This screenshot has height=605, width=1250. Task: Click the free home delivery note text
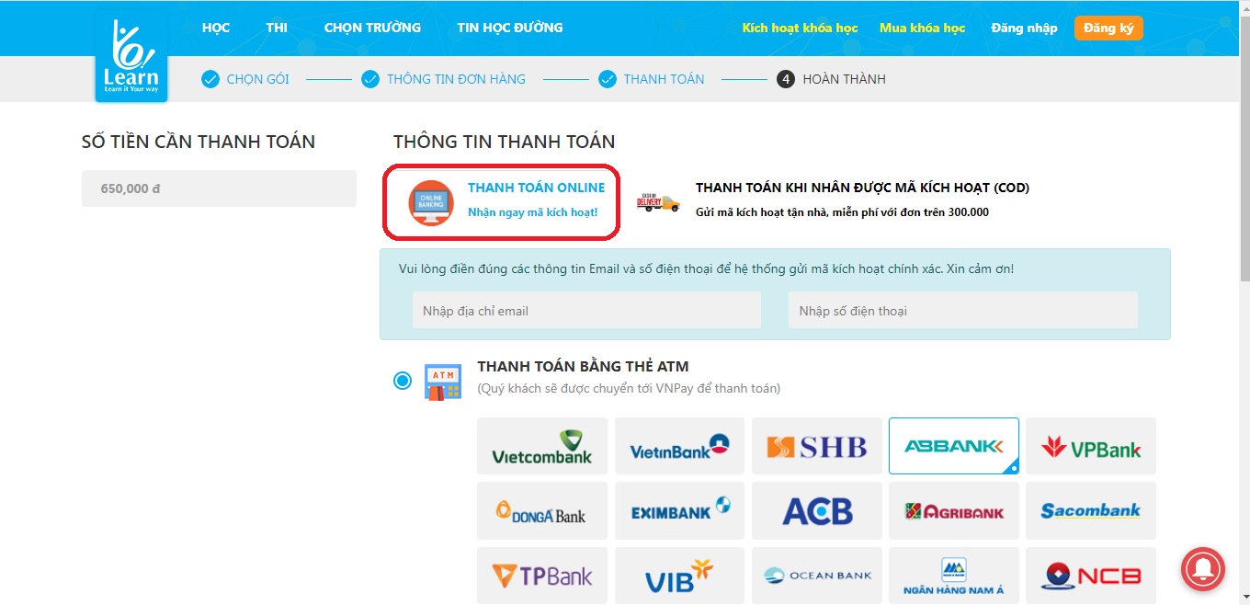842,212
